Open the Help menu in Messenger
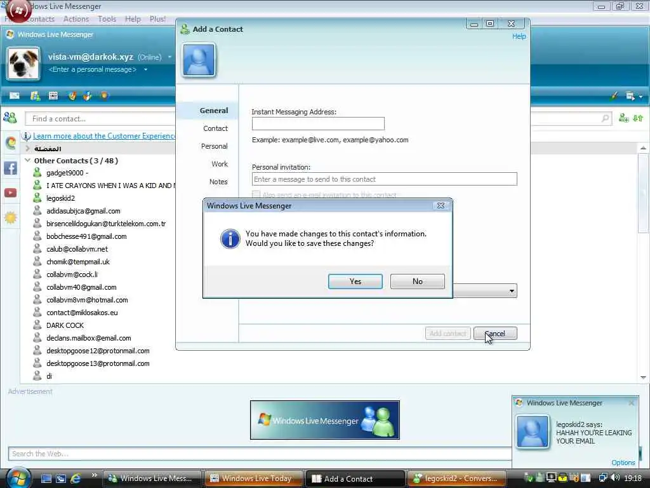The height and width of the screenshot is (488, 650). 133,19
